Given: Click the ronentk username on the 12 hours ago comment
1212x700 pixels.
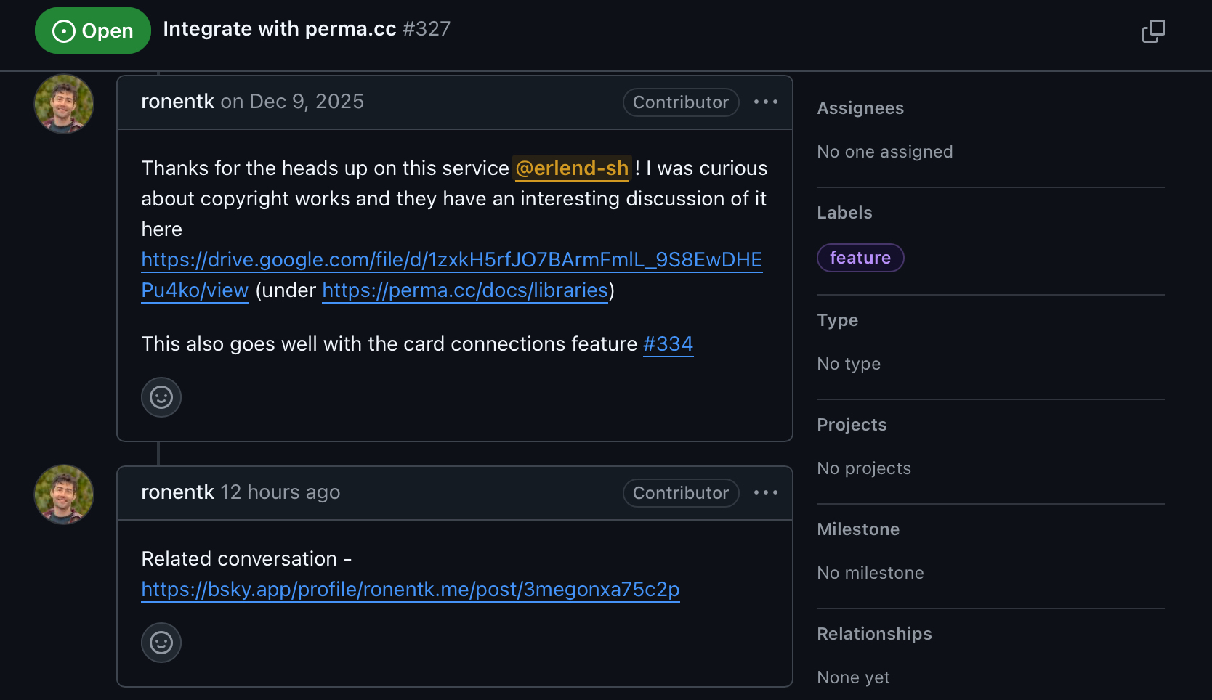Looking at the screenshot, I should 177,492.
